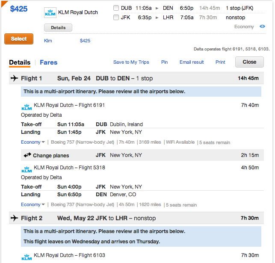
Task: Click the orange Select button
Action: (19, 39)
